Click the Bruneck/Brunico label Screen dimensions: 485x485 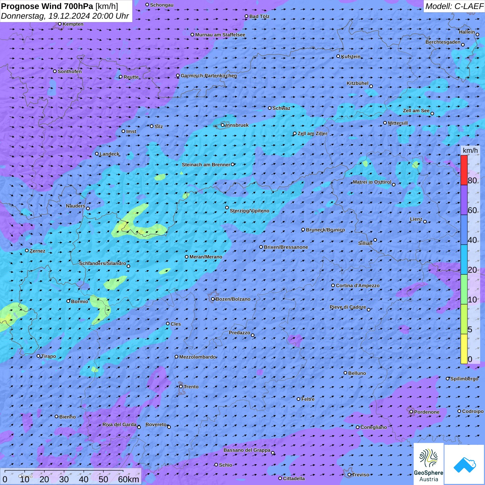tap(325, 230)
